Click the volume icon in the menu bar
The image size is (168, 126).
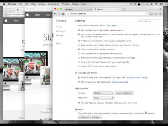[152, 4]
